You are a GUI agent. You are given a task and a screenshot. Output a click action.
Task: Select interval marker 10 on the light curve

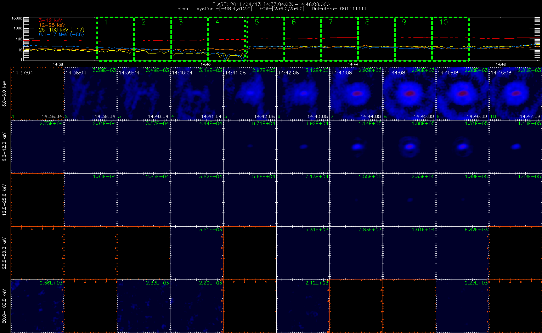click(444, 22)
